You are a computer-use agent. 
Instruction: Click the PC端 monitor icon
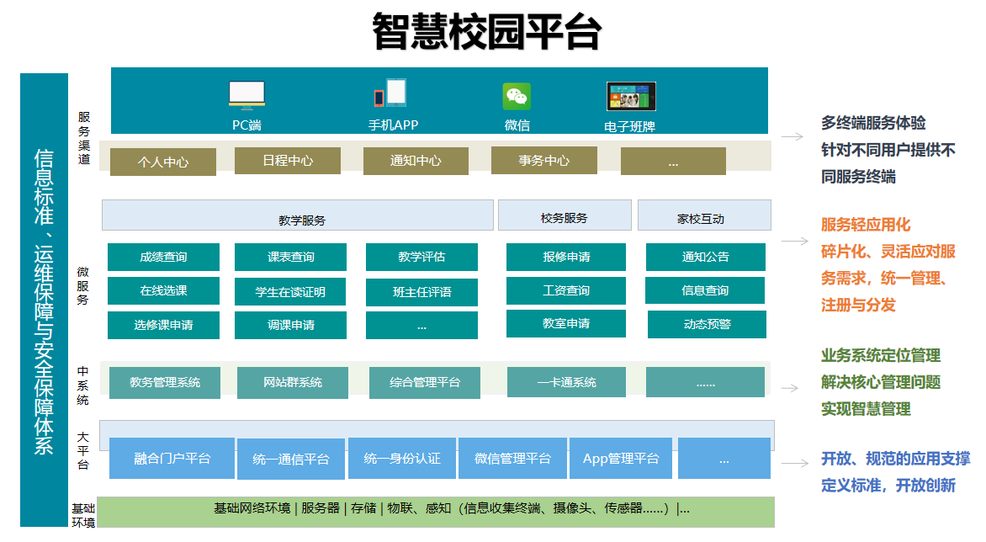246,95
